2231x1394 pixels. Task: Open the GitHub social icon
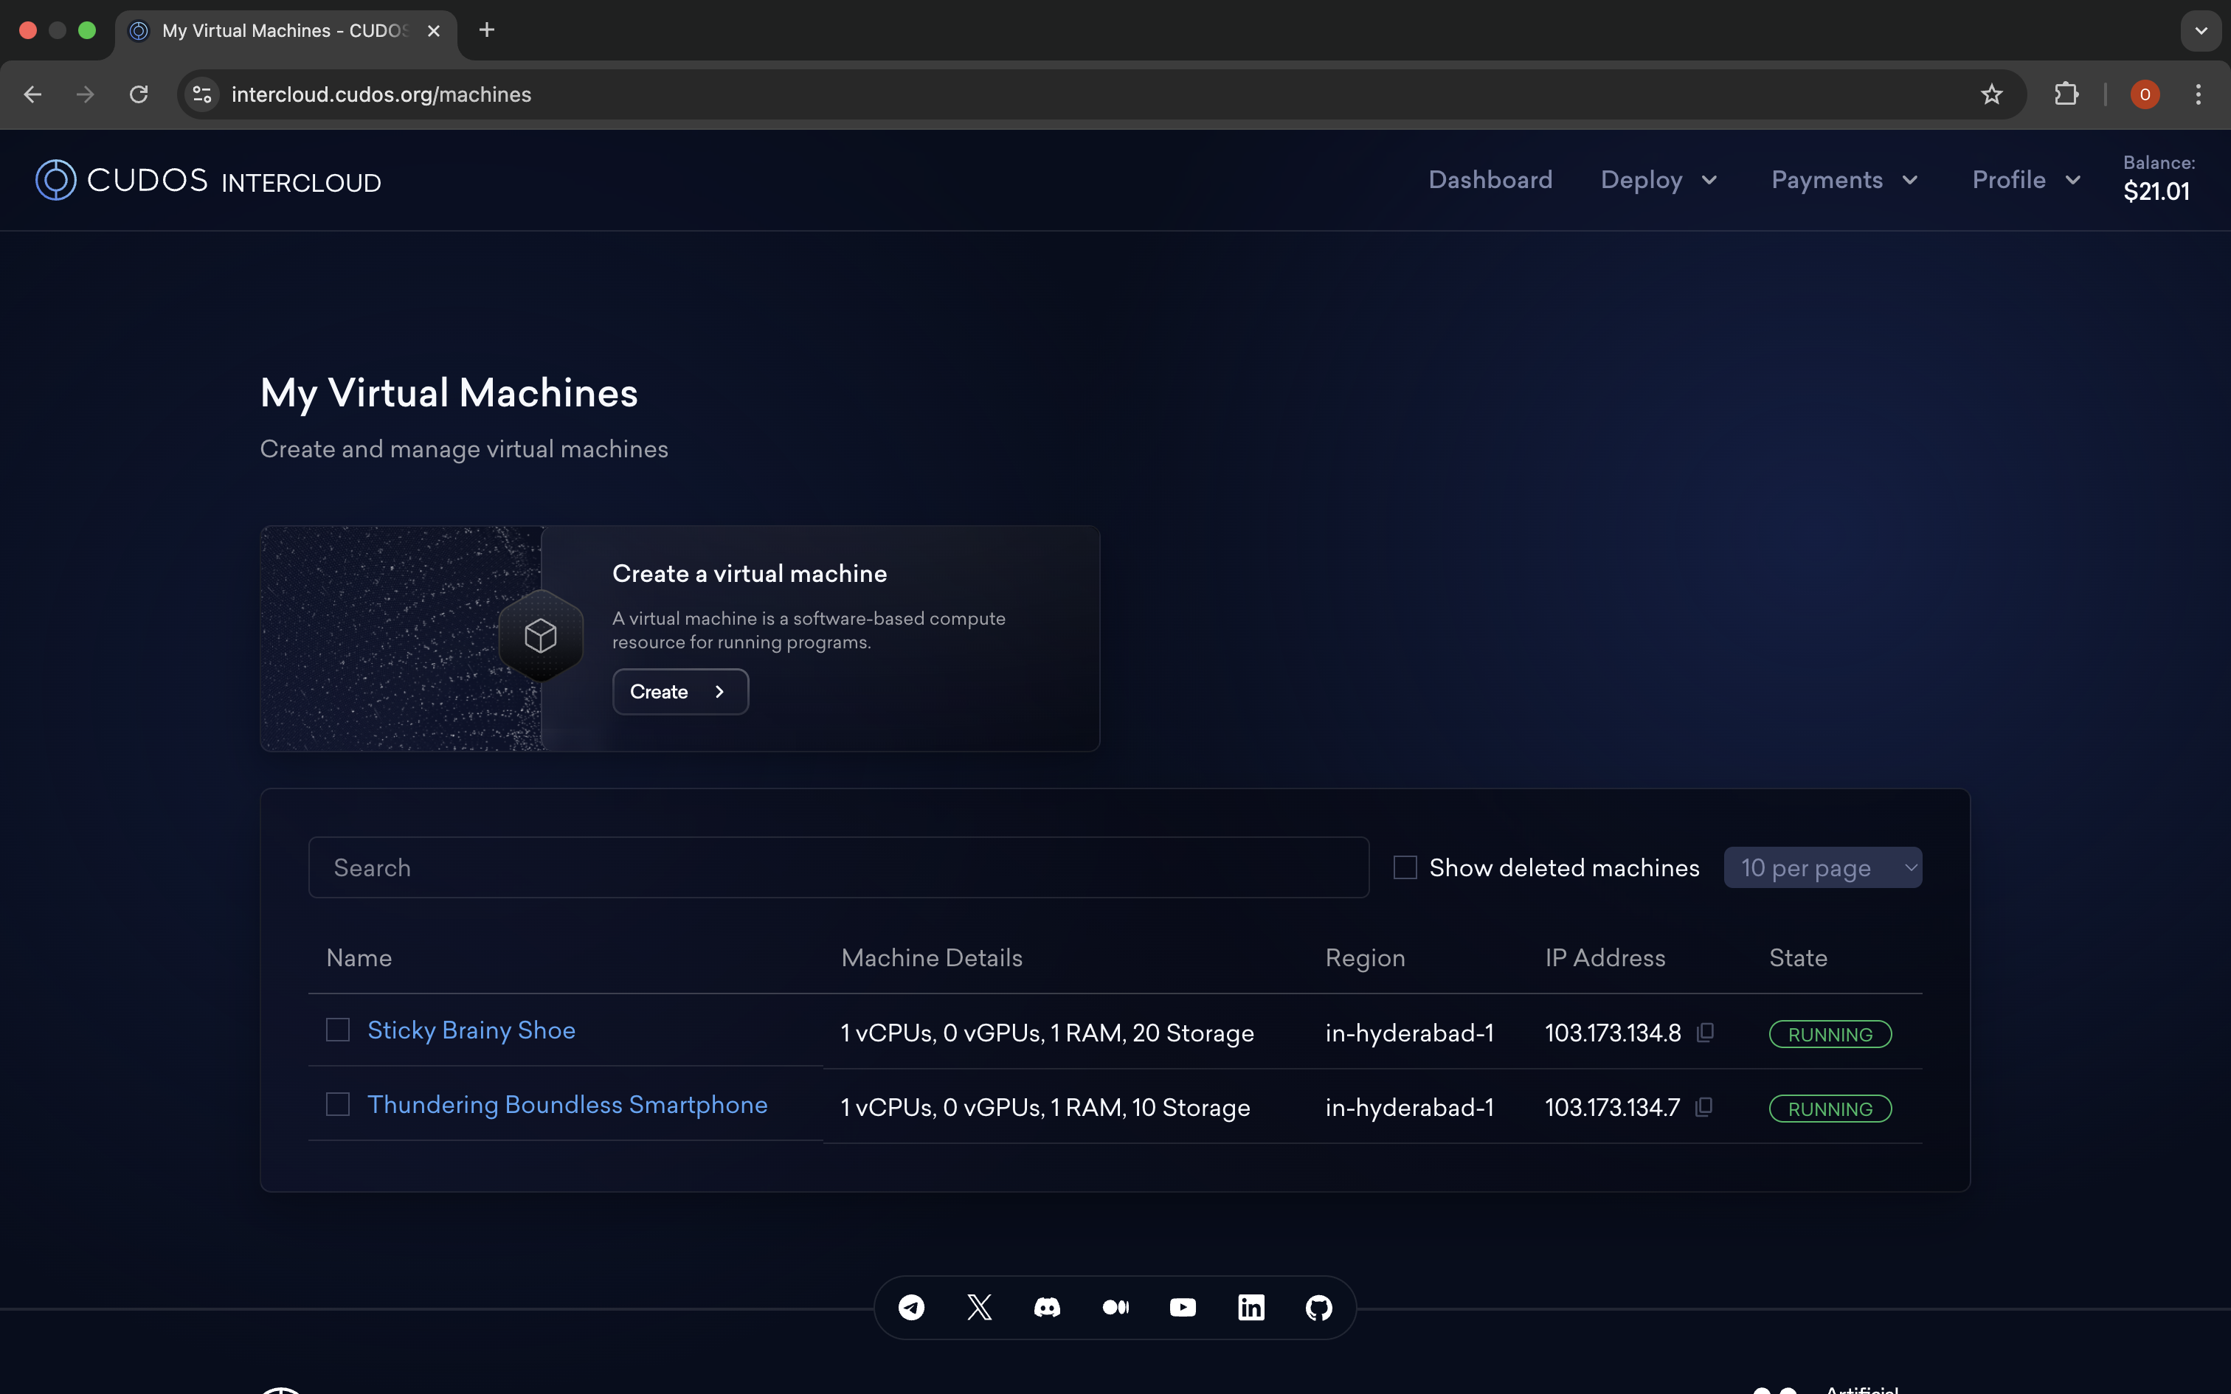(x=1319, y=1307)
